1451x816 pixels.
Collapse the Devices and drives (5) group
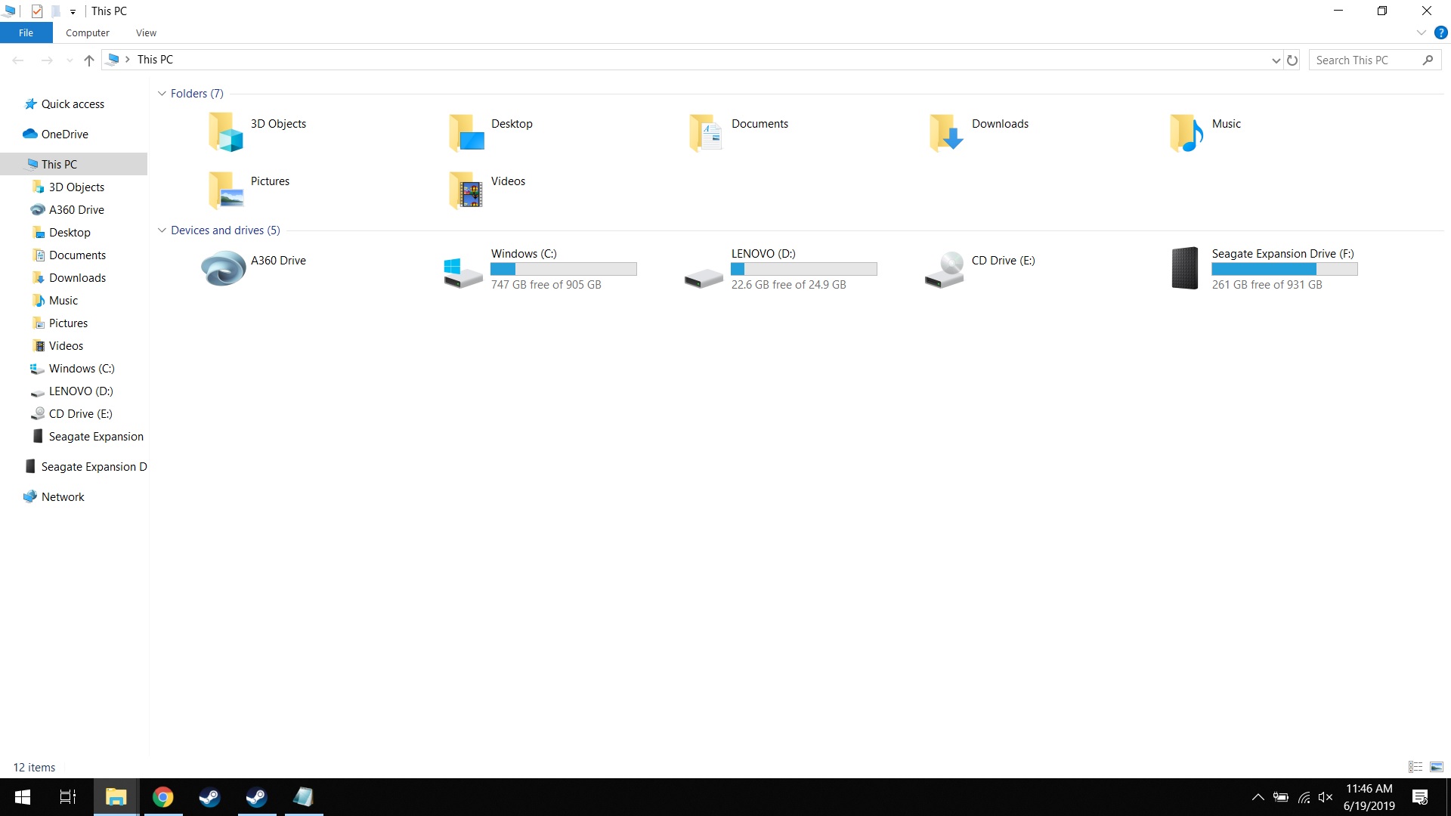(x=162, y=230)
